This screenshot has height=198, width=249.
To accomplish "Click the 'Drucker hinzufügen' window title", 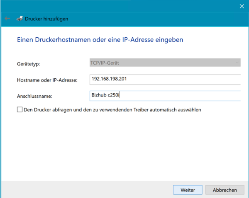I will tap(46, 19).
